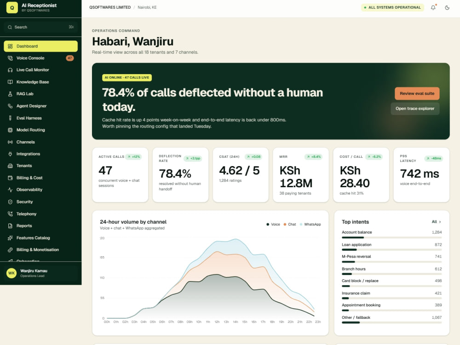Viewport: 460px width, 345px height.
Task: Open the Wanjiru Kamau profile menu
Action: [41, 273]
